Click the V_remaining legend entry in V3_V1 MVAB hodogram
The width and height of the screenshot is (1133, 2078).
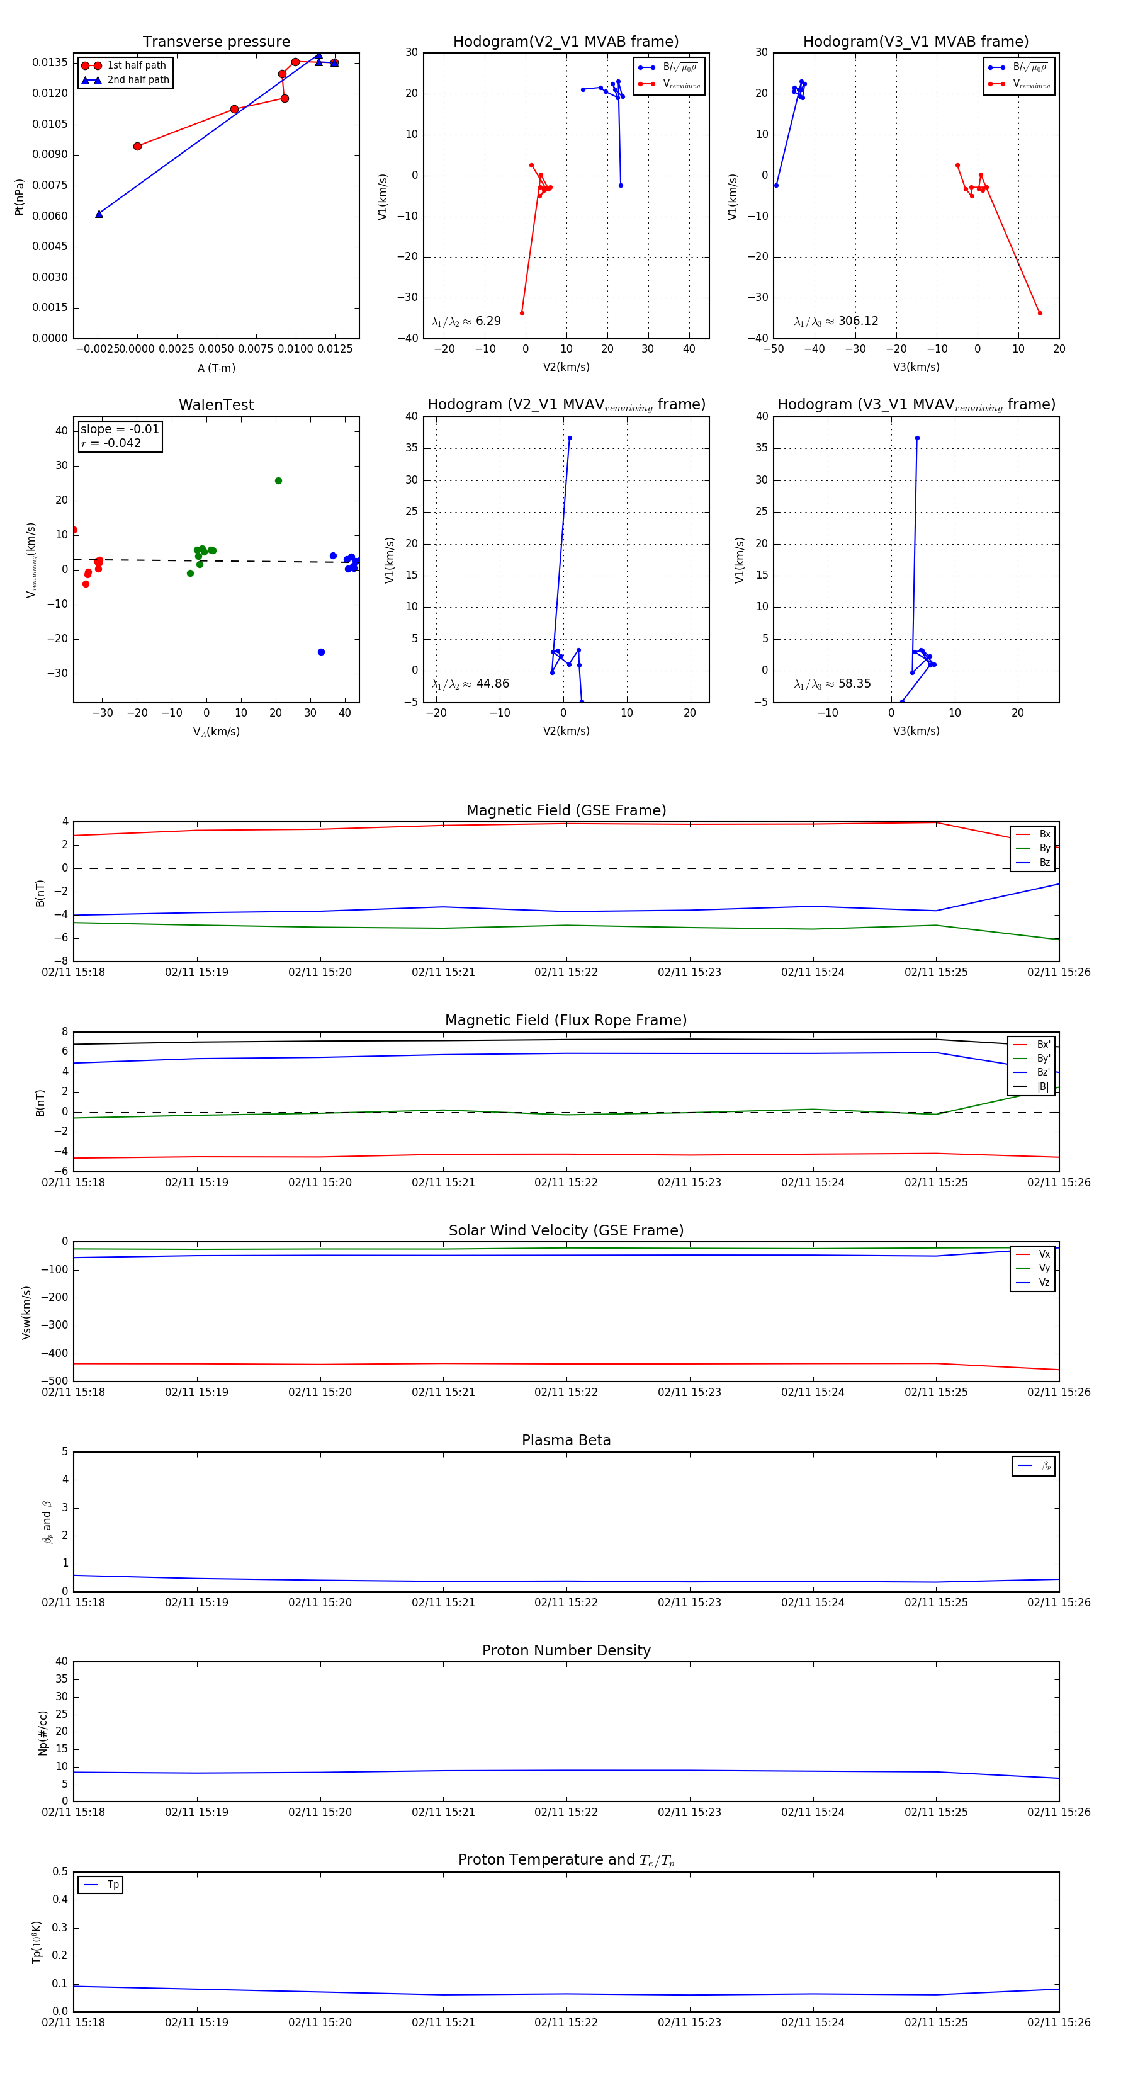[1018, 84]
